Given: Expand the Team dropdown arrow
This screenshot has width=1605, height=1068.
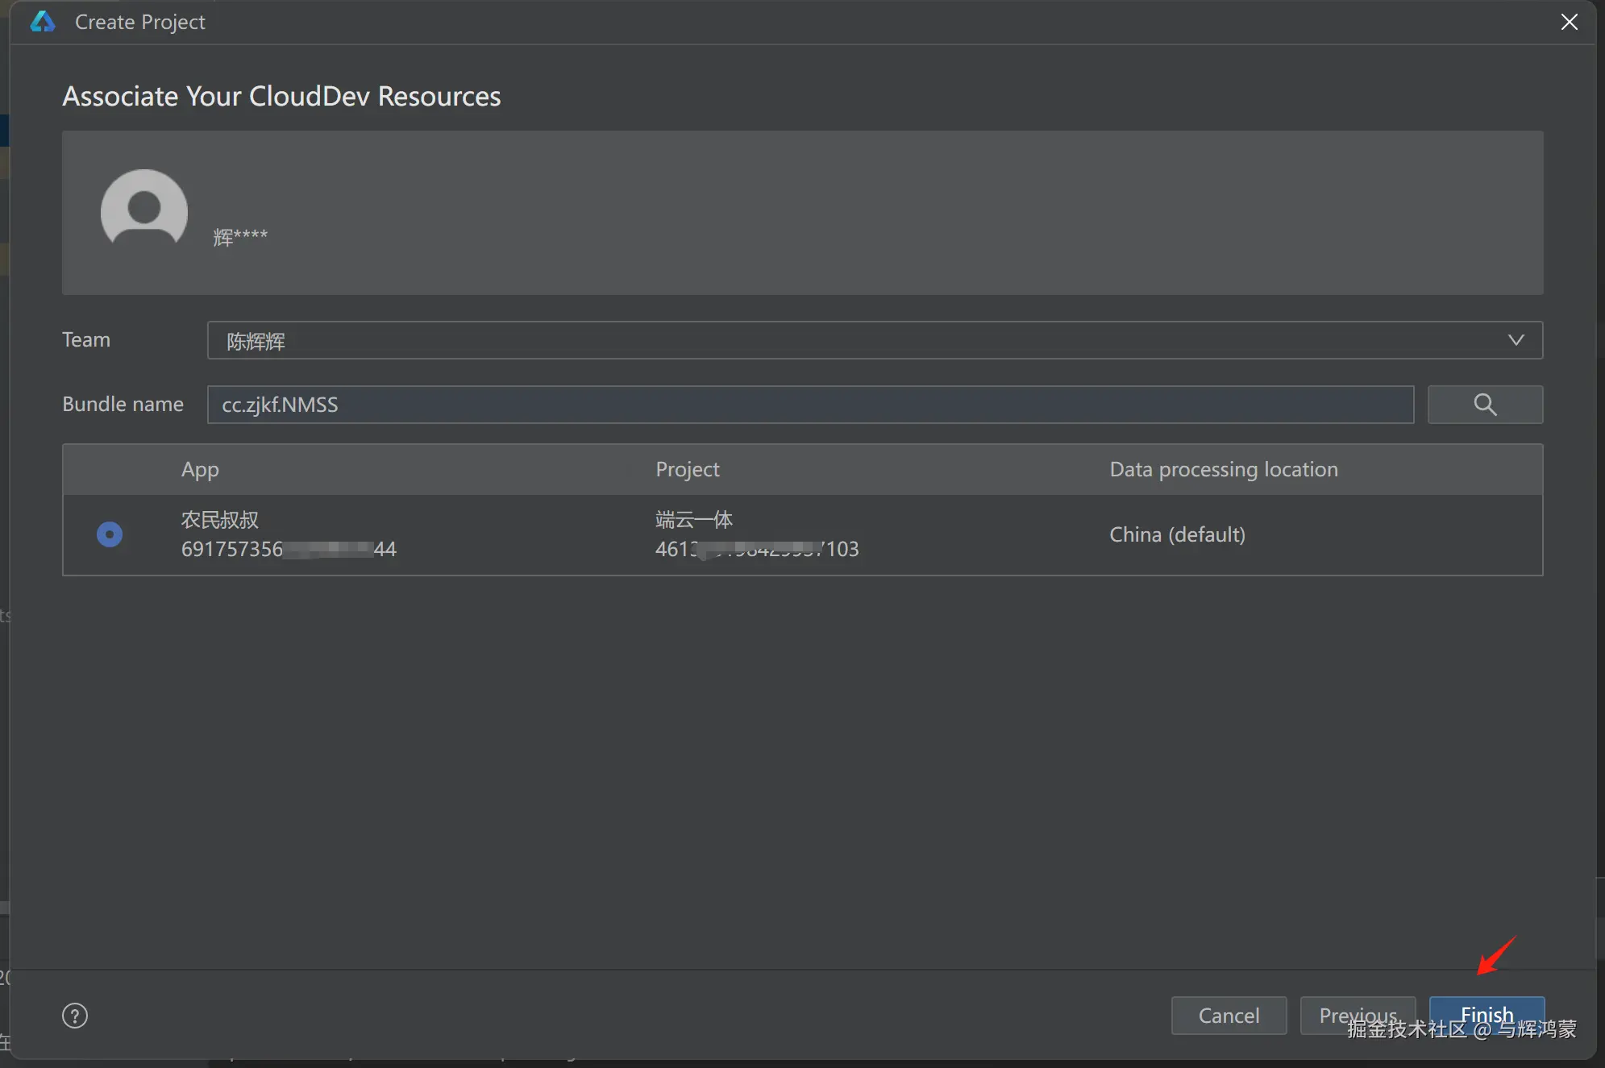Looking at the screenshot, I should (1516, 340).
